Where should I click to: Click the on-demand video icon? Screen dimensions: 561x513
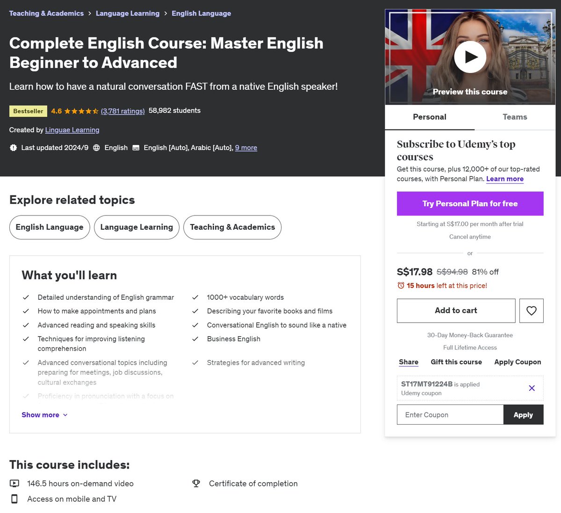click(x=14, y=484)
